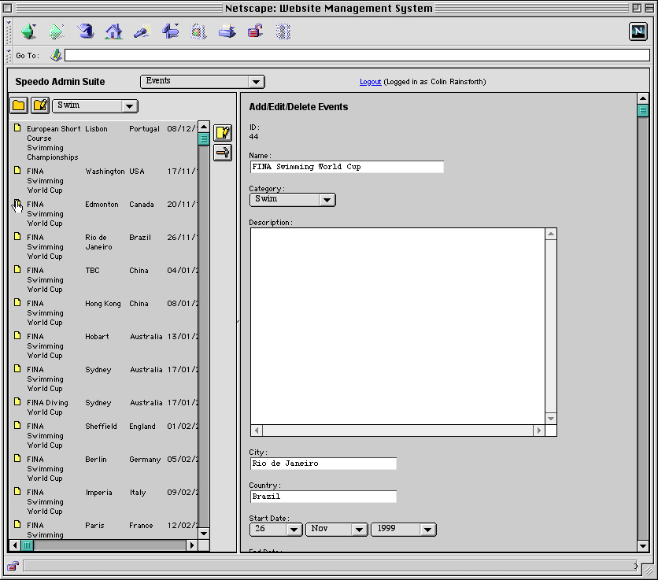Image resolution: width=658 pixels, height=580 pixels.
Task: Open the Swim filter dropdown above list
Action: pyautogui.click(x=95, y=105)
